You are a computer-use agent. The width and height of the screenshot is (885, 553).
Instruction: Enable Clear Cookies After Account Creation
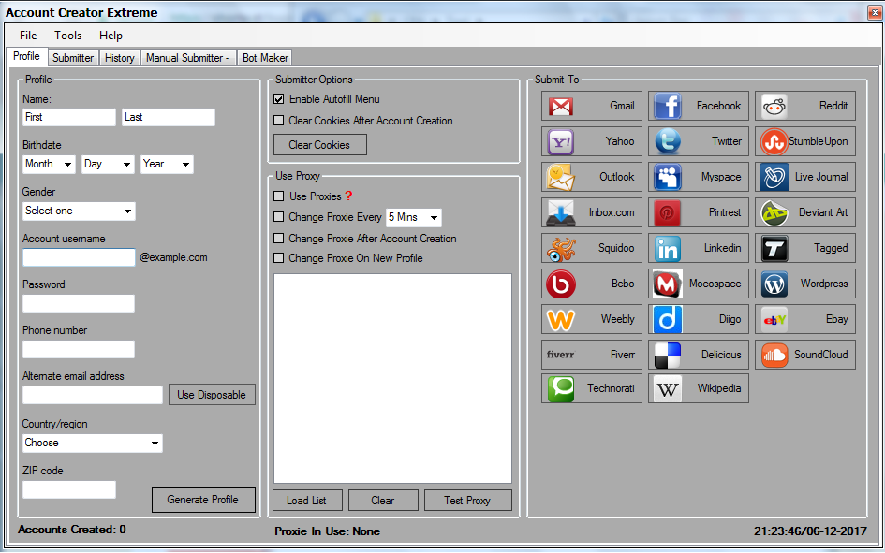(x=279, y=121)
